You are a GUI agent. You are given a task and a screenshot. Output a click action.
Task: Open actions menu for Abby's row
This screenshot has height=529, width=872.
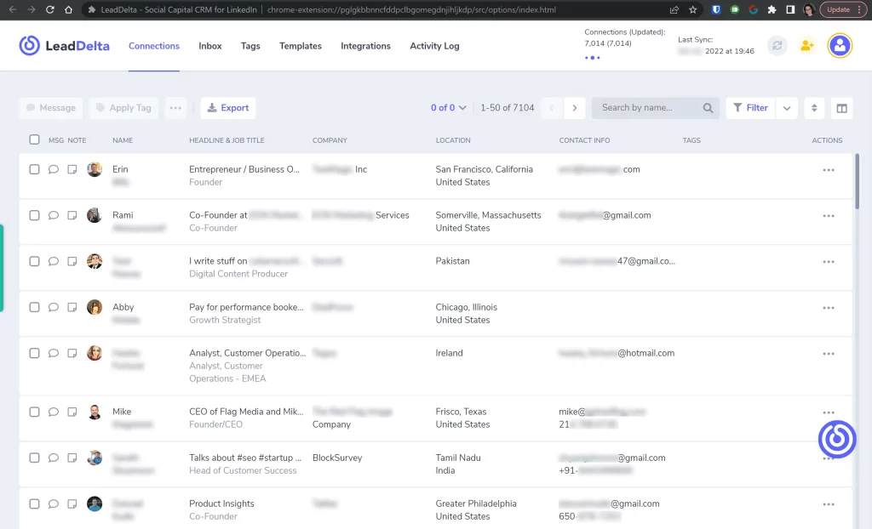coord(829,308)
